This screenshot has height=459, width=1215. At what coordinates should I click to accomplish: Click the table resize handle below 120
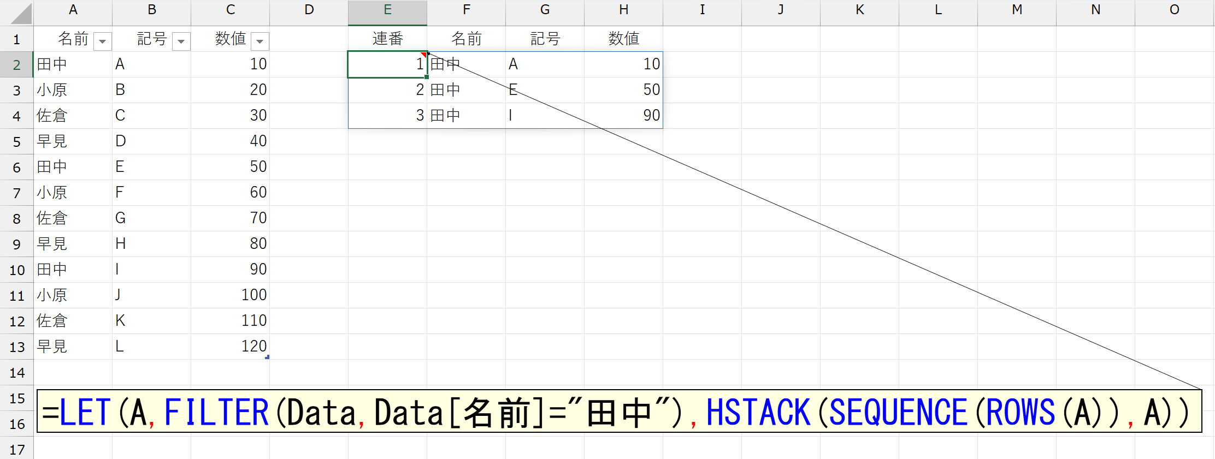pyautogui.click(x=267, y=357)
